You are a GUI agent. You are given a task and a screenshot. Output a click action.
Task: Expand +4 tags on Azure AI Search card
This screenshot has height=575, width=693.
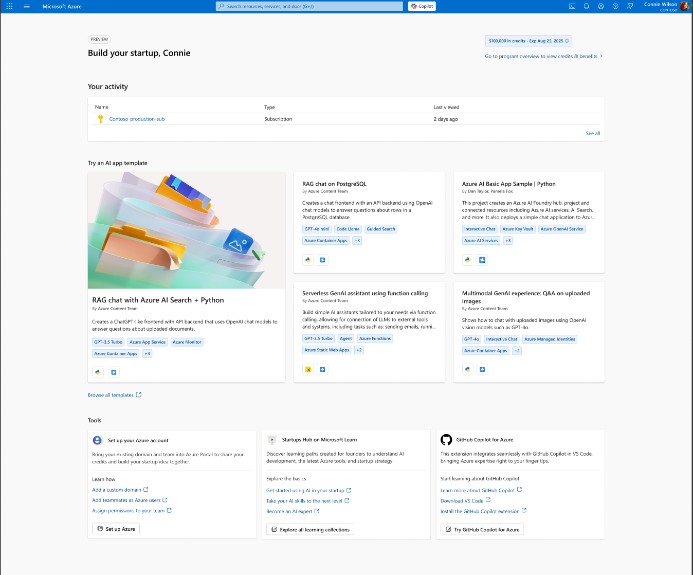[x=148, y=354]
